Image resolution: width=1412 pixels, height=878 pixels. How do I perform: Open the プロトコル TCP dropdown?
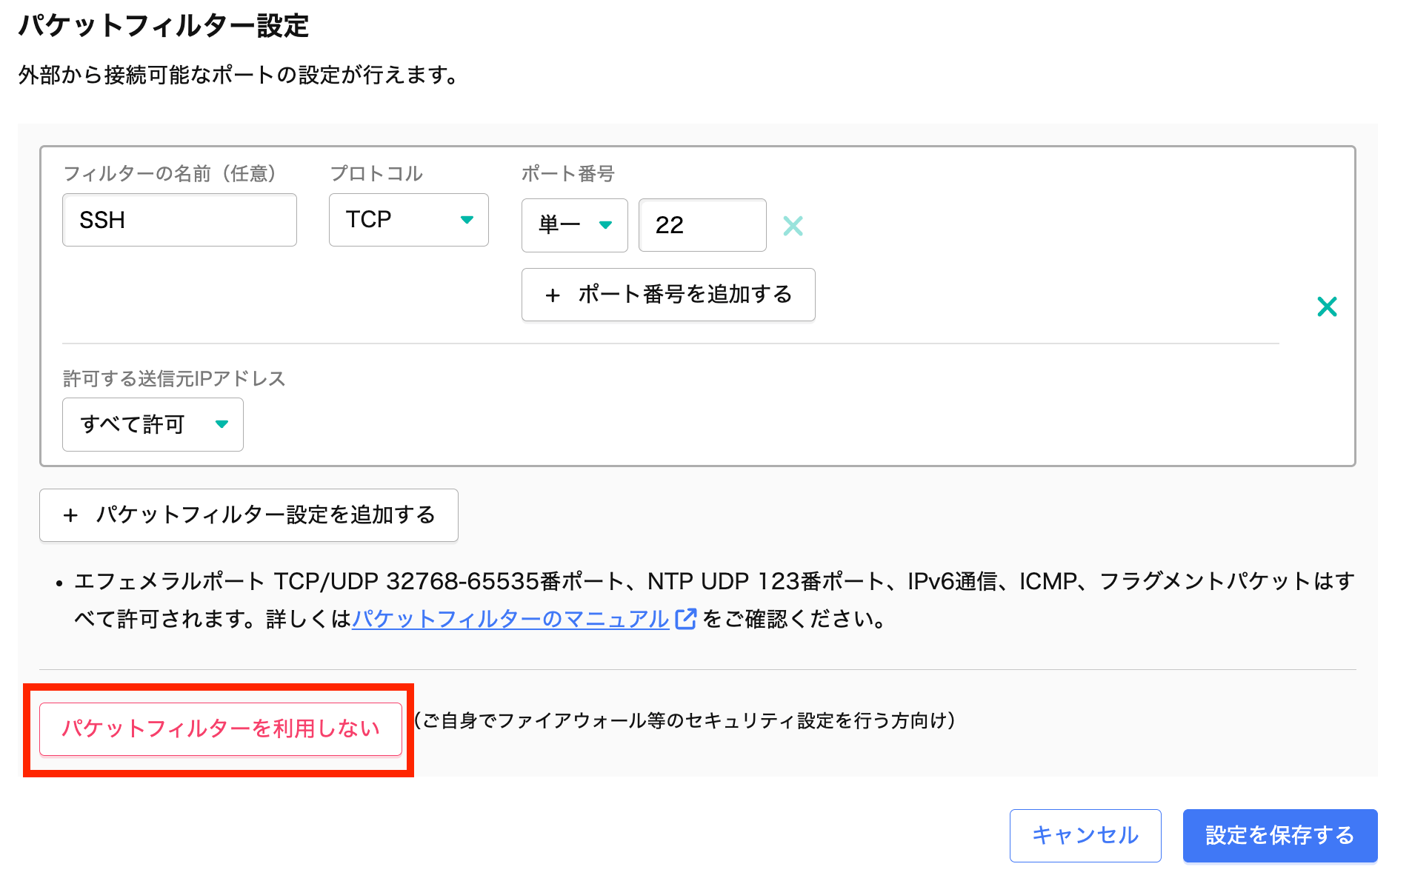408,220
